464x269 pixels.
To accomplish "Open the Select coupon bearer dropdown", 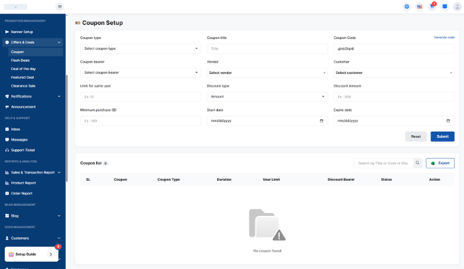I will click(x=140, y=73).
